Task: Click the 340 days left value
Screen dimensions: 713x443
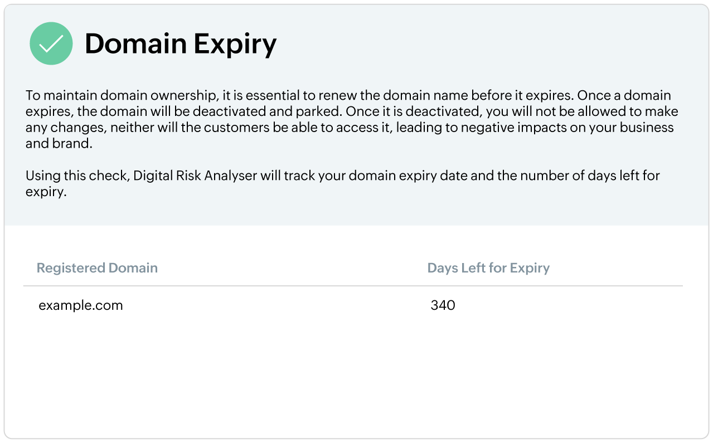Action: click(x=443, y=305)
